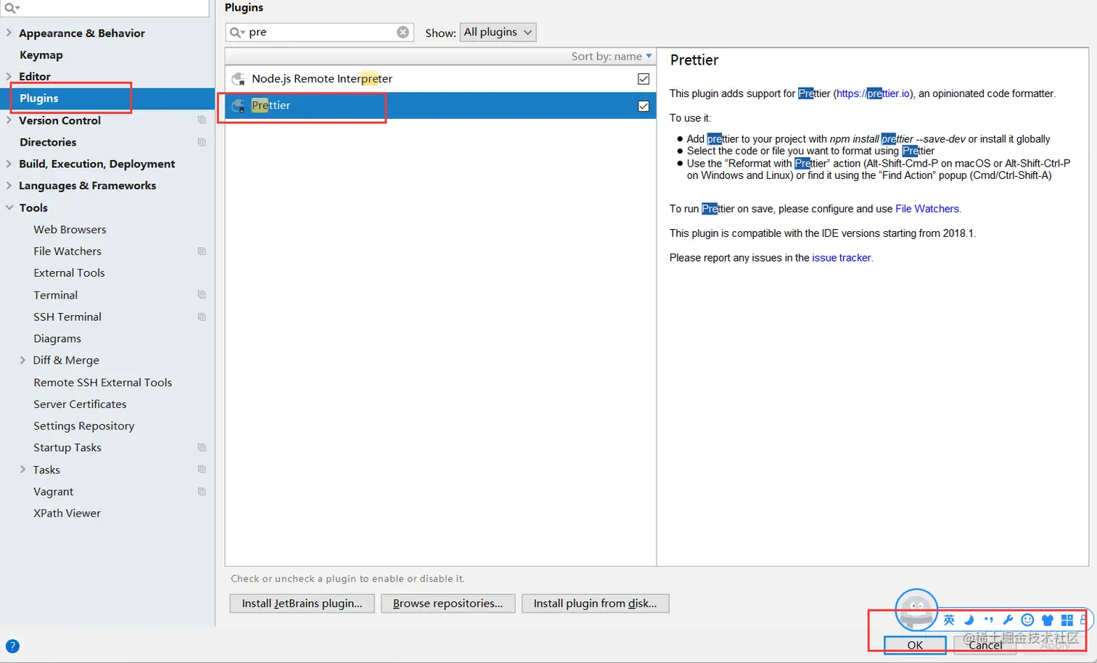This screenshot has height=663, width=1097.
Task: Expand the Editor section
Action: tap(9, 76)
